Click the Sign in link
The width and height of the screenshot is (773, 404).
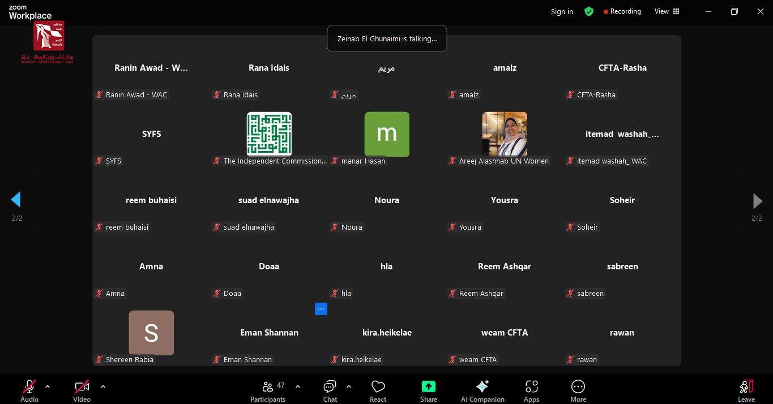click(562, 11)
